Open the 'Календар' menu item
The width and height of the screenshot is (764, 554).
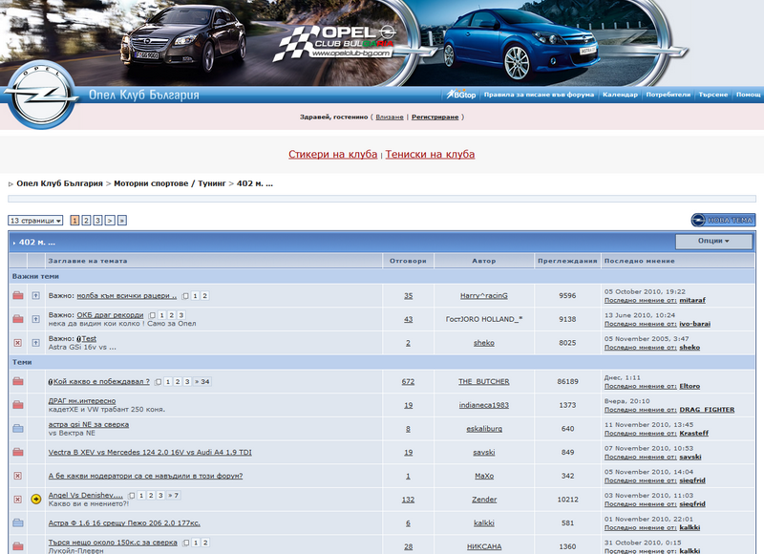click(620, 95)
